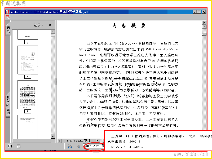Screen dimensions: 212x159
Task: Click the Adobe Reader title bar icon
Action: pos(8,12)
